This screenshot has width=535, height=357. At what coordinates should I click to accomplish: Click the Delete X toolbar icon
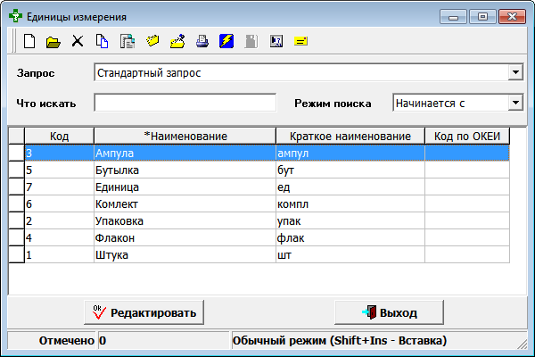pyautogui.click(x=78, y=41)
